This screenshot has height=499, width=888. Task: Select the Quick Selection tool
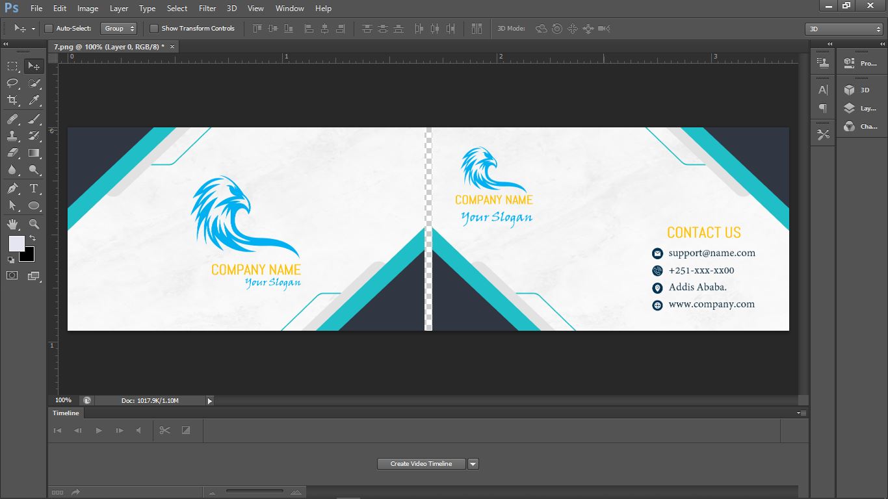coord(34,83)
